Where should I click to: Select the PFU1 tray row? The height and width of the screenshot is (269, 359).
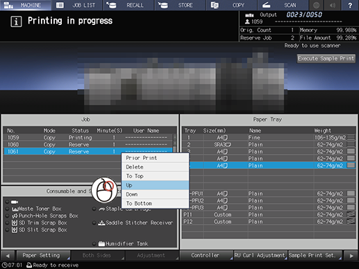tap(272, 193)
